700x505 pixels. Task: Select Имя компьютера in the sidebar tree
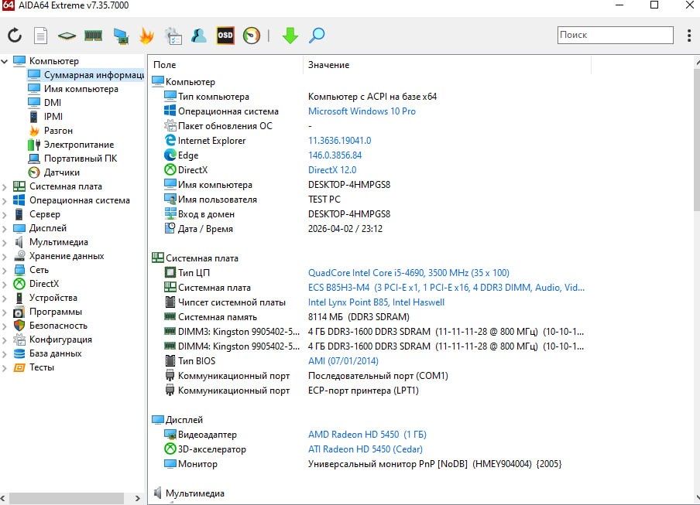[x=74, y=89]
